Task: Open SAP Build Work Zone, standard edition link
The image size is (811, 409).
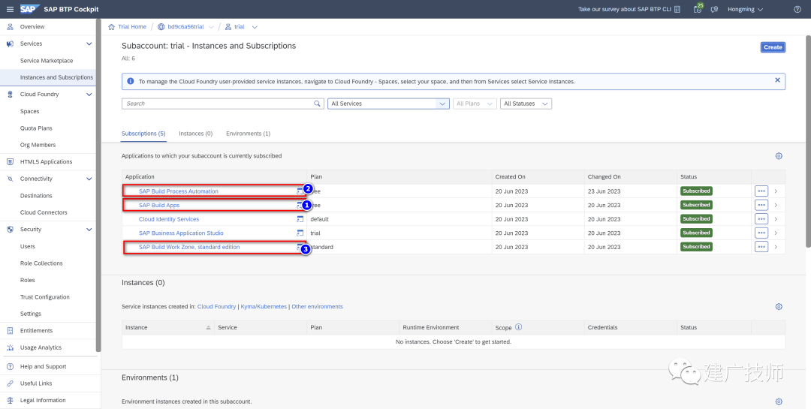Action: pyautogui.click(x=189, y=247)
